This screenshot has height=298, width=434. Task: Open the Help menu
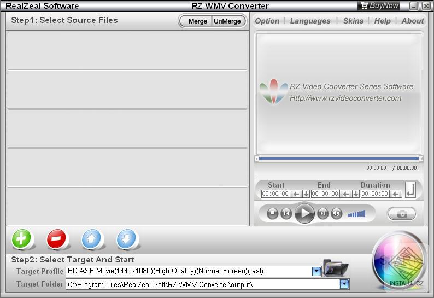[382, 21]
